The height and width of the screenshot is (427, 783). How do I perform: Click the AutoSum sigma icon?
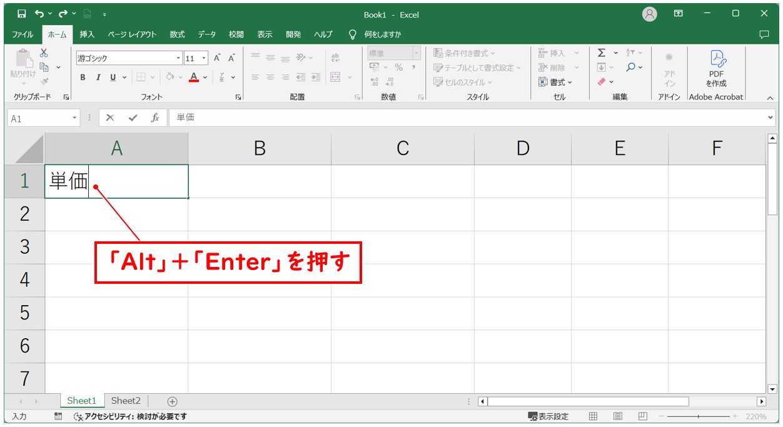602,53
